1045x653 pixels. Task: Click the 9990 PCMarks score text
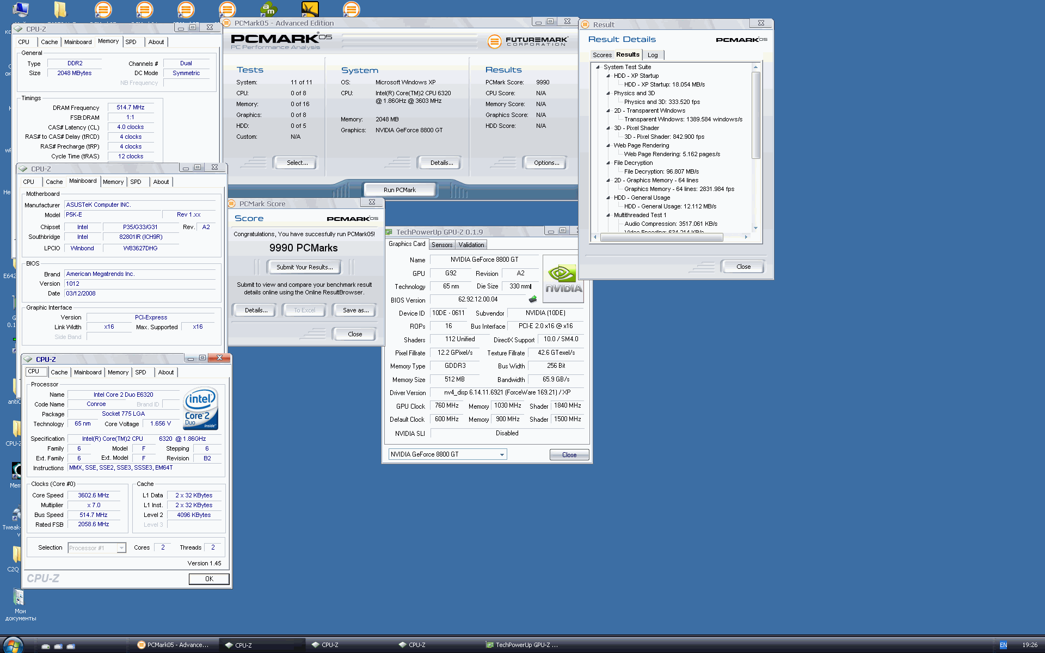[x=303, y=248]
